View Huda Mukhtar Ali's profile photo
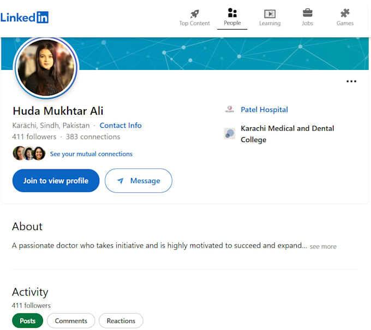371x330 pixels. click(46, 68)
